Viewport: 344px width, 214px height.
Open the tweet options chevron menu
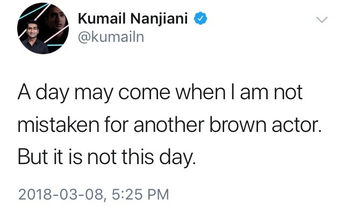pos(321,20)
